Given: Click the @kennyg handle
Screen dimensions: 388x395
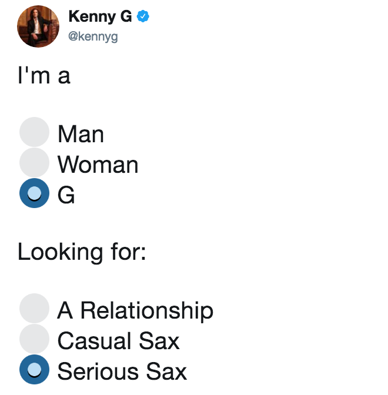Looking at the screenshot, I should pyautogui.click(x=93, y=36).
